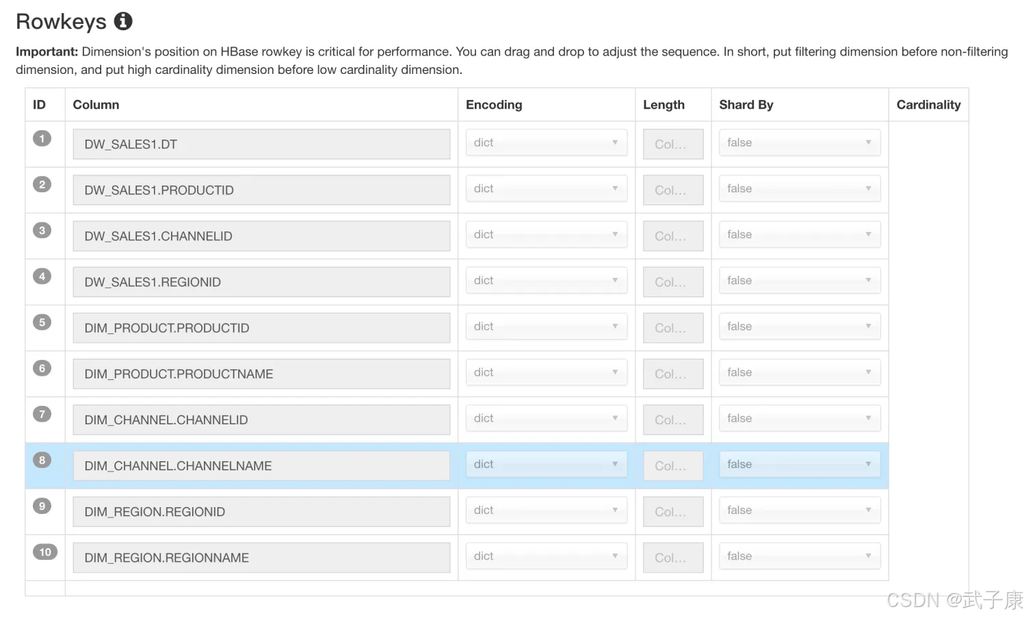This screenshot has width=1026, height=618.
Task: Open Shard By dropdown for DIM_PRODUCT.PRODUCTNAME
Action: tap(799, 373)
